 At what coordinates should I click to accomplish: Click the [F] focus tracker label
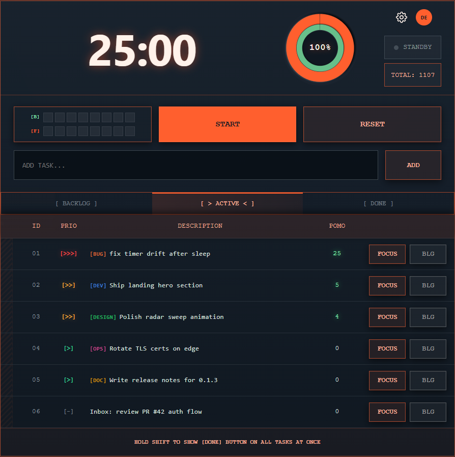click(x=35, y=131)
